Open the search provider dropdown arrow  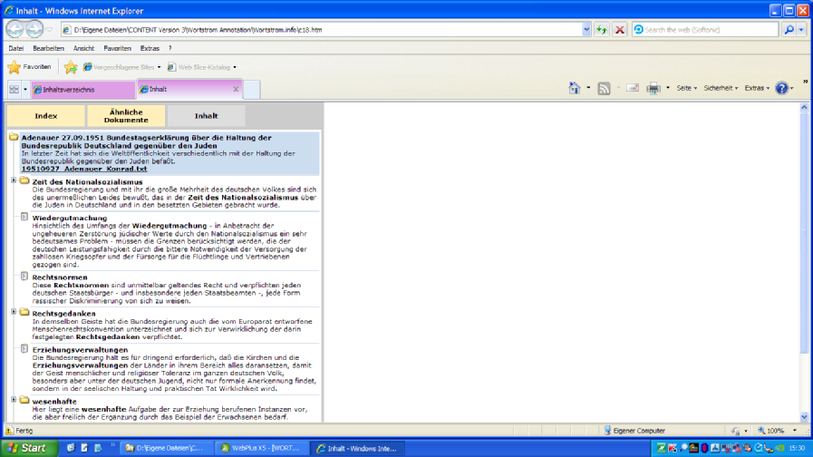[x=801, y=30]
